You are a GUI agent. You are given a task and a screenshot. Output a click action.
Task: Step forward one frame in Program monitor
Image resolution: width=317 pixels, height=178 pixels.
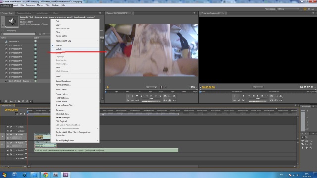(262, 96)
